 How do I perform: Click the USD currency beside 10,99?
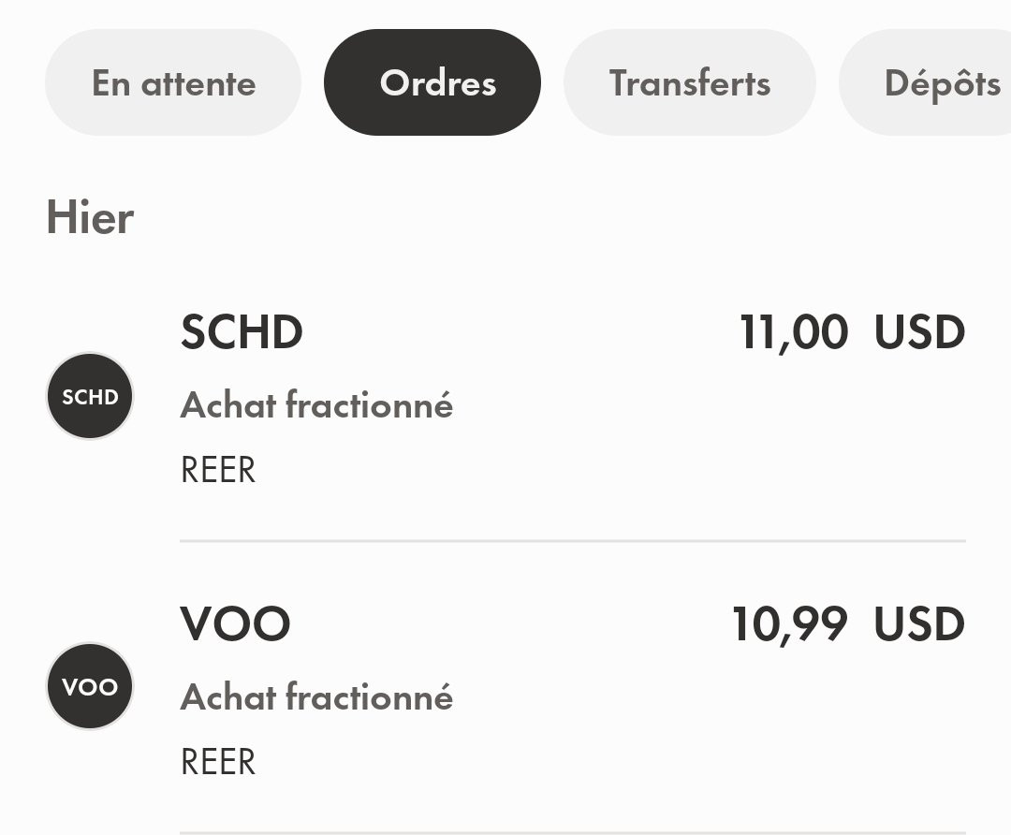(x=919, y=624)
